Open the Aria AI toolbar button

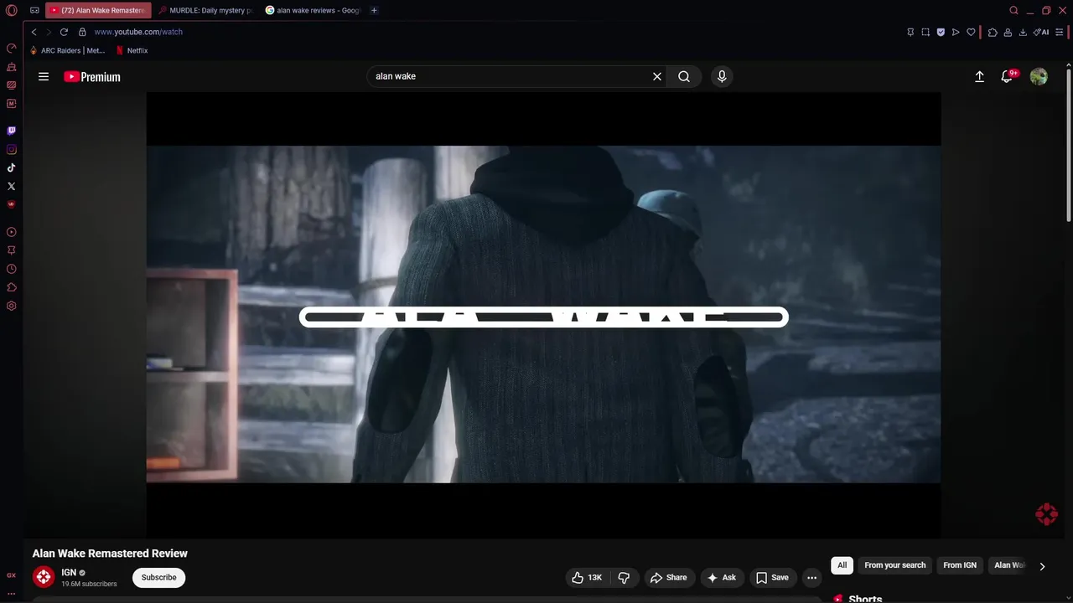coord(1041,32)
